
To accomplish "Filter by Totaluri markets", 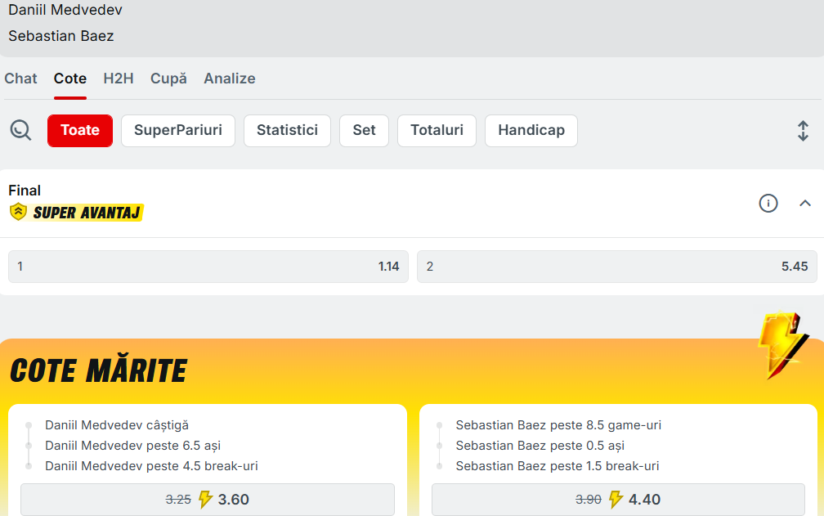I will tap(437, 131).
